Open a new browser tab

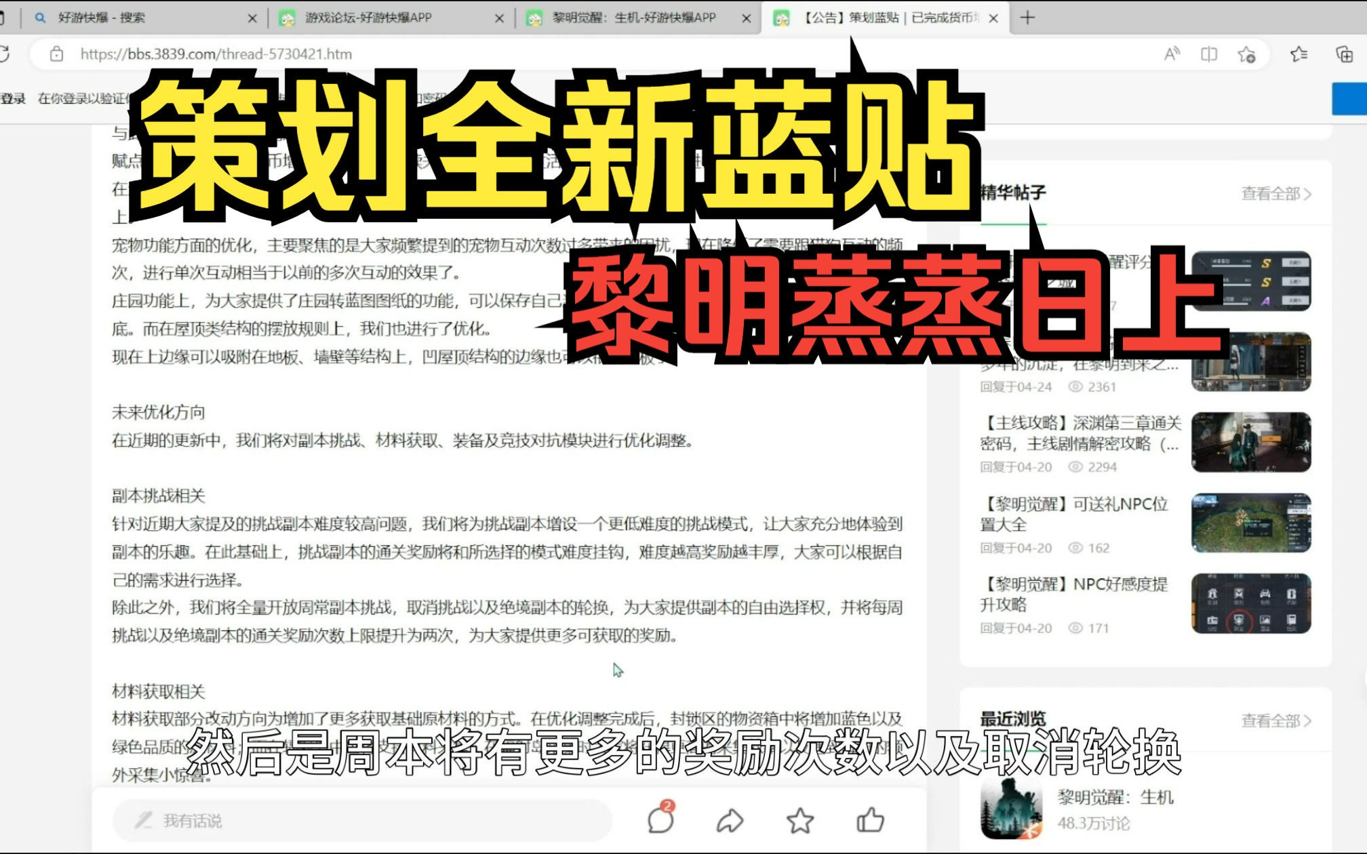(x=1028, y=18)
